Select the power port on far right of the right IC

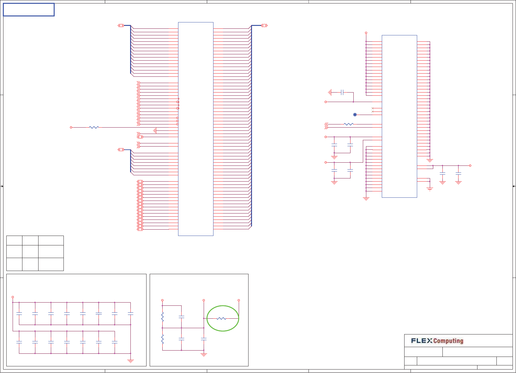(x=470, y=165)
